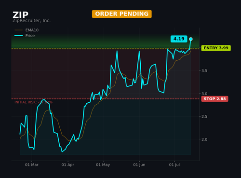
Task: Select the EMA10 legend entry
Action: 27,30
